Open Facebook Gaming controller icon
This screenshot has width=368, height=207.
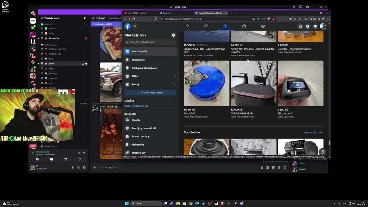(x=263, y=26)
